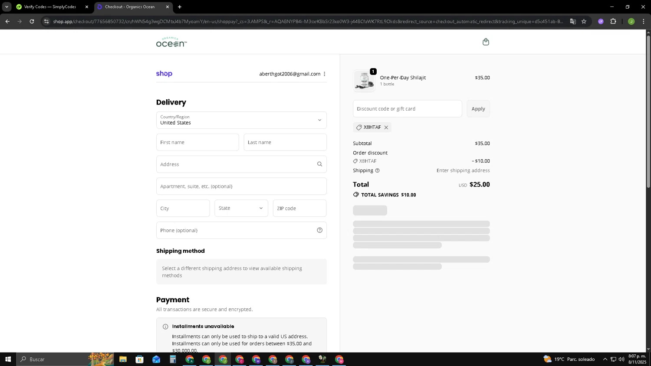Click into the Address field
Viewport: 651px width, 366px height.
coord(241,164)
